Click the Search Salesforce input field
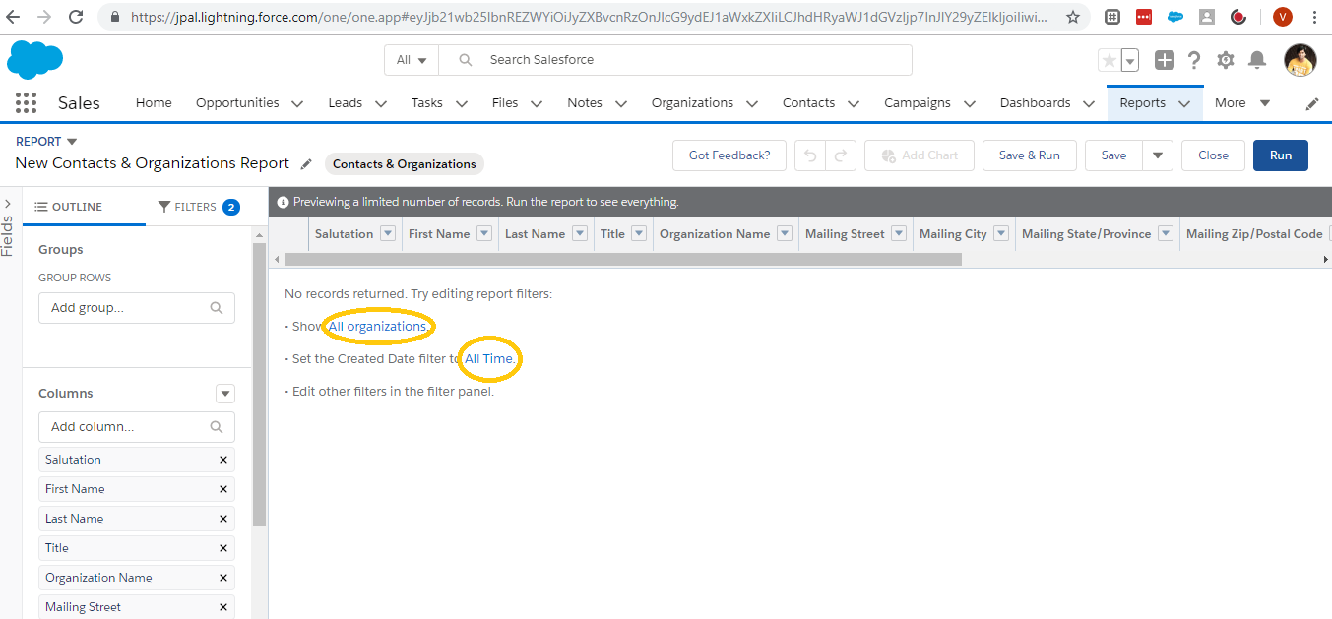 [675, 60]
